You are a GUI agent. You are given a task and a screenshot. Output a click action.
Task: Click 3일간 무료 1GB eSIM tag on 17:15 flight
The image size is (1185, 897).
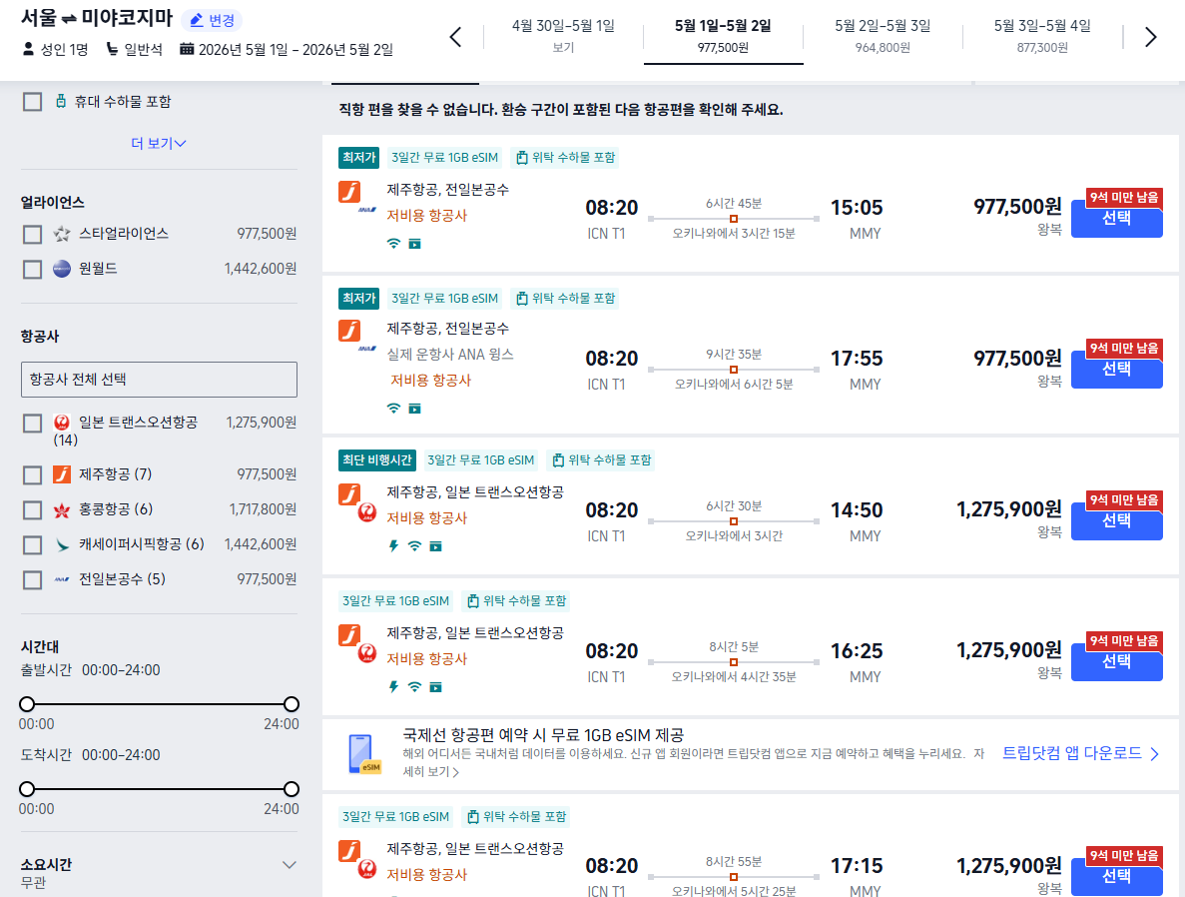click(x=396, y=817)
